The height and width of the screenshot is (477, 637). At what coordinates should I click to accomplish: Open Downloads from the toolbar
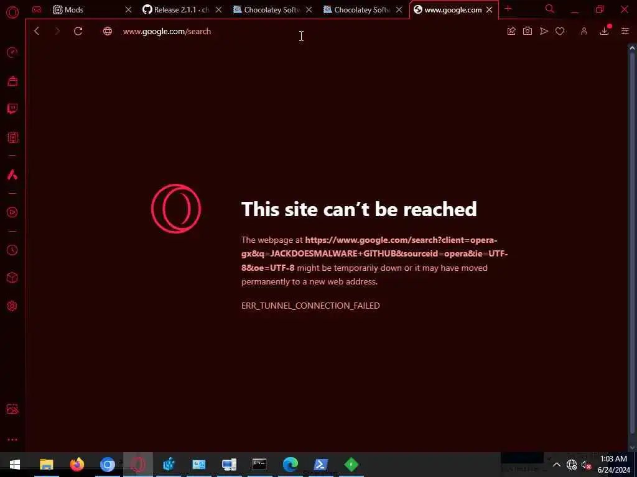click(605, 31)
